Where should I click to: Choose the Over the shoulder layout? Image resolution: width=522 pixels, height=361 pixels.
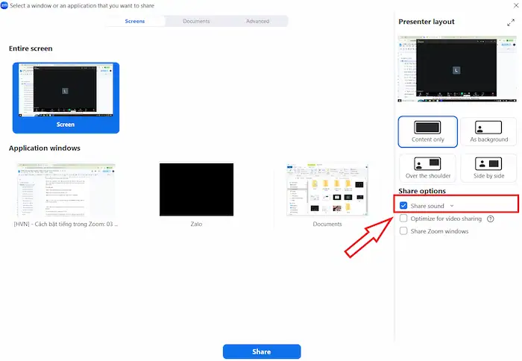pos(427,168)
